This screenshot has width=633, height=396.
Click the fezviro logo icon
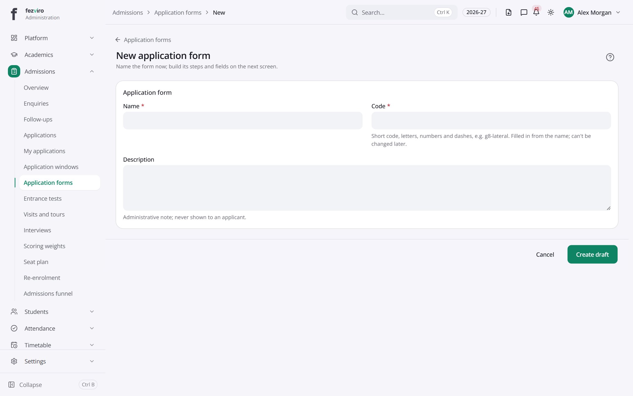(x=14, y=14)
